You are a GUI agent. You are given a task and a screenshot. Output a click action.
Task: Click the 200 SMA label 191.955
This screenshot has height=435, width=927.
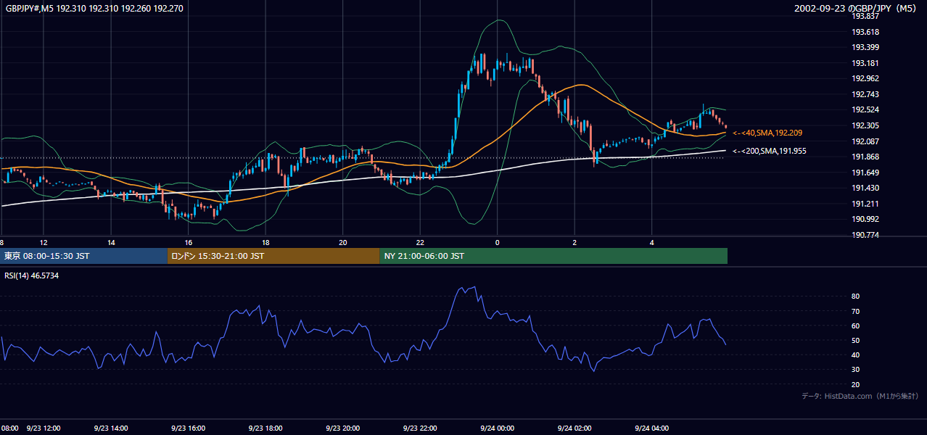pyautogui.click(x=769, y=151)
